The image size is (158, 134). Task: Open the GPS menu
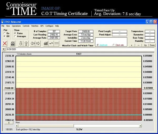[x=42, y=26]
